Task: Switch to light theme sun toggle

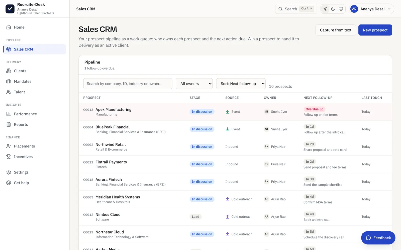Action: coord(325,9)
